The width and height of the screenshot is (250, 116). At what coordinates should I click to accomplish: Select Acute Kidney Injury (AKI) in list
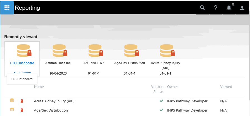(54, 101)
